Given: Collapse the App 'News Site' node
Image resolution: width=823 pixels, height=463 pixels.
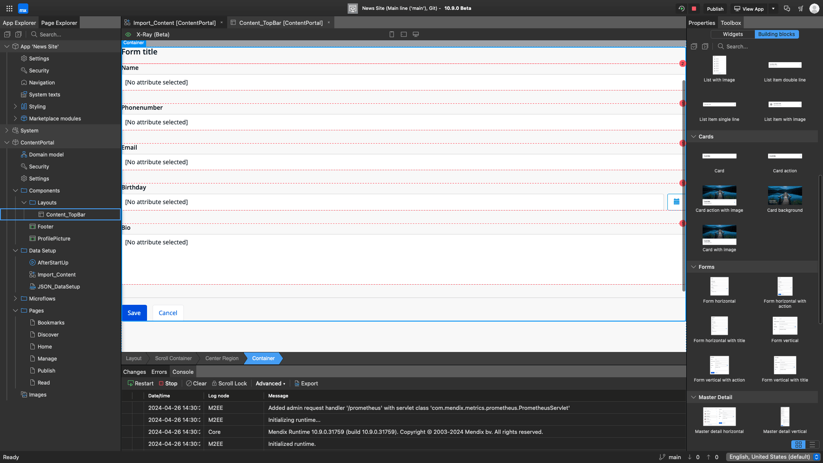Looking at the screenshot, I should pos(7,47).
